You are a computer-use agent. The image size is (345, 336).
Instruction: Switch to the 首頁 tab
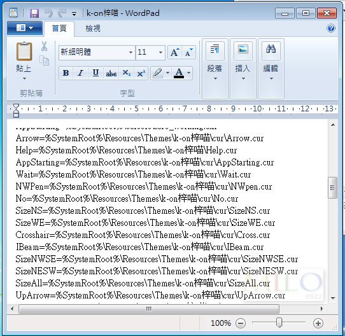coord(59,29)
